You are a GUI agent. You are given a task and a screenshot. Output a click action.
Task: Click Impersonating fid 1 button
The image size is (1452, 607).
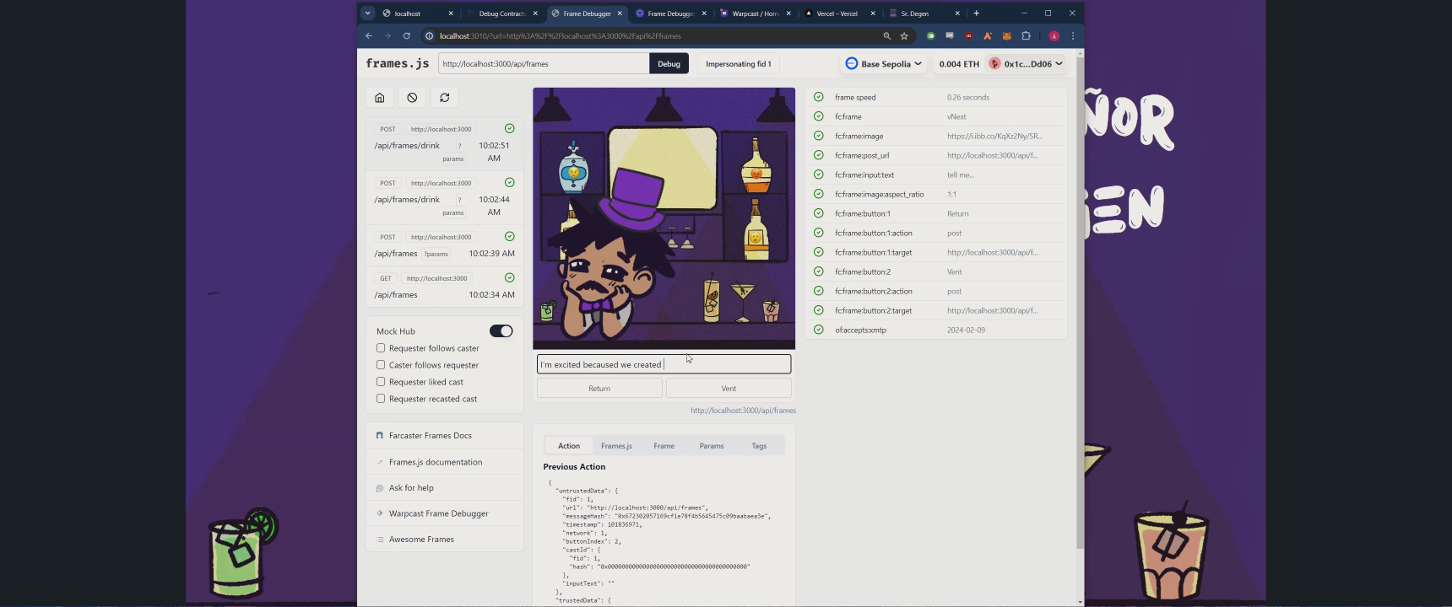coord(739,63)
